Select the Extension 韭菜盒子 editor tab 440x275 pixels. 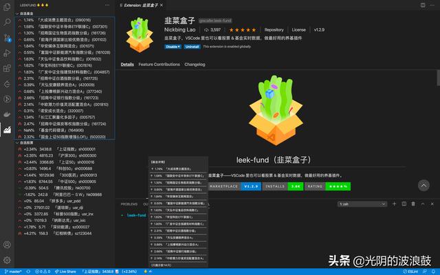(x=141, y=5)
